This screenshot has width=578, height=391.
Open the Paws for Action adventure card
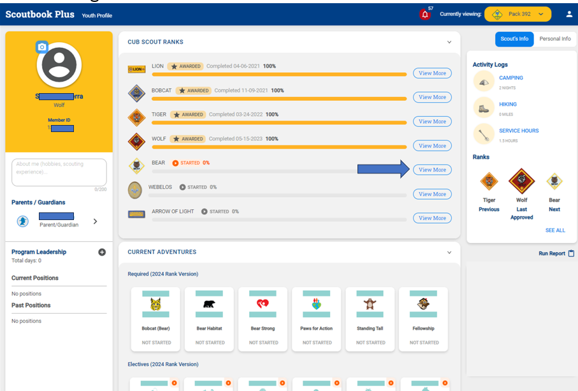pyautogui.click(x=316, y=319)
